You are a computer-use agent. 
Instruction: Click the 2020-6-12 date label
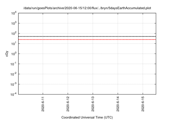pos(68,104)
